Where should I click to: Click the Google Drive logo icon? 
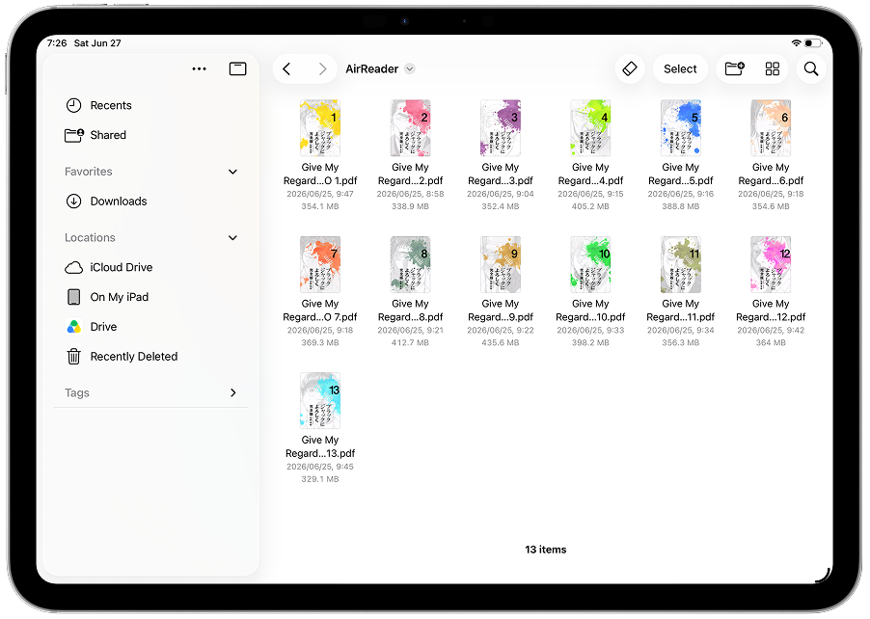[x=74, y=327]
